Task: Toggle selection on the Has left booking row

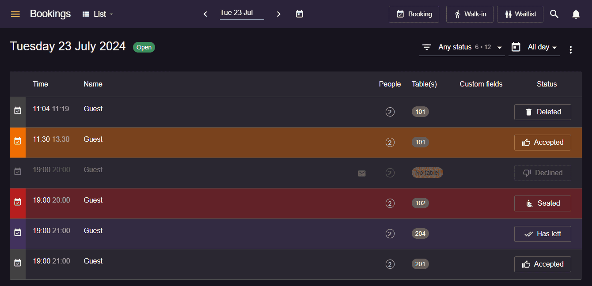Action: point(18,232)
